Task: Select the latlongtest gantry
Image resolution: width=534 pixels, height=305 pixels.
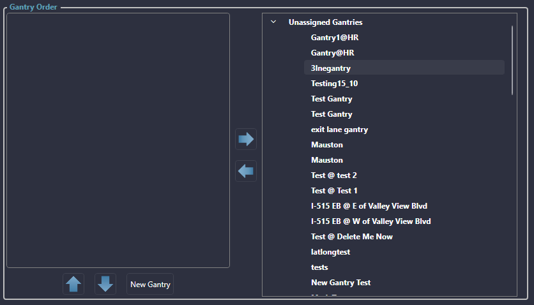Action: 330,252
